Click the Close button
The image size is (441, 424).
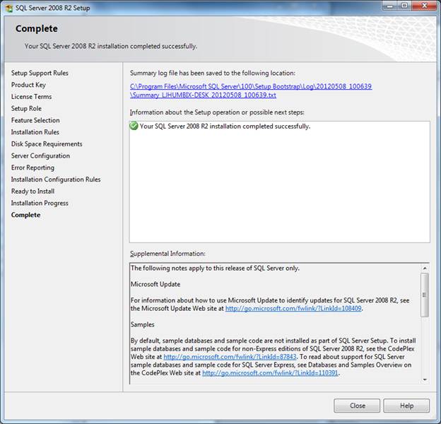tap(357, 406)
